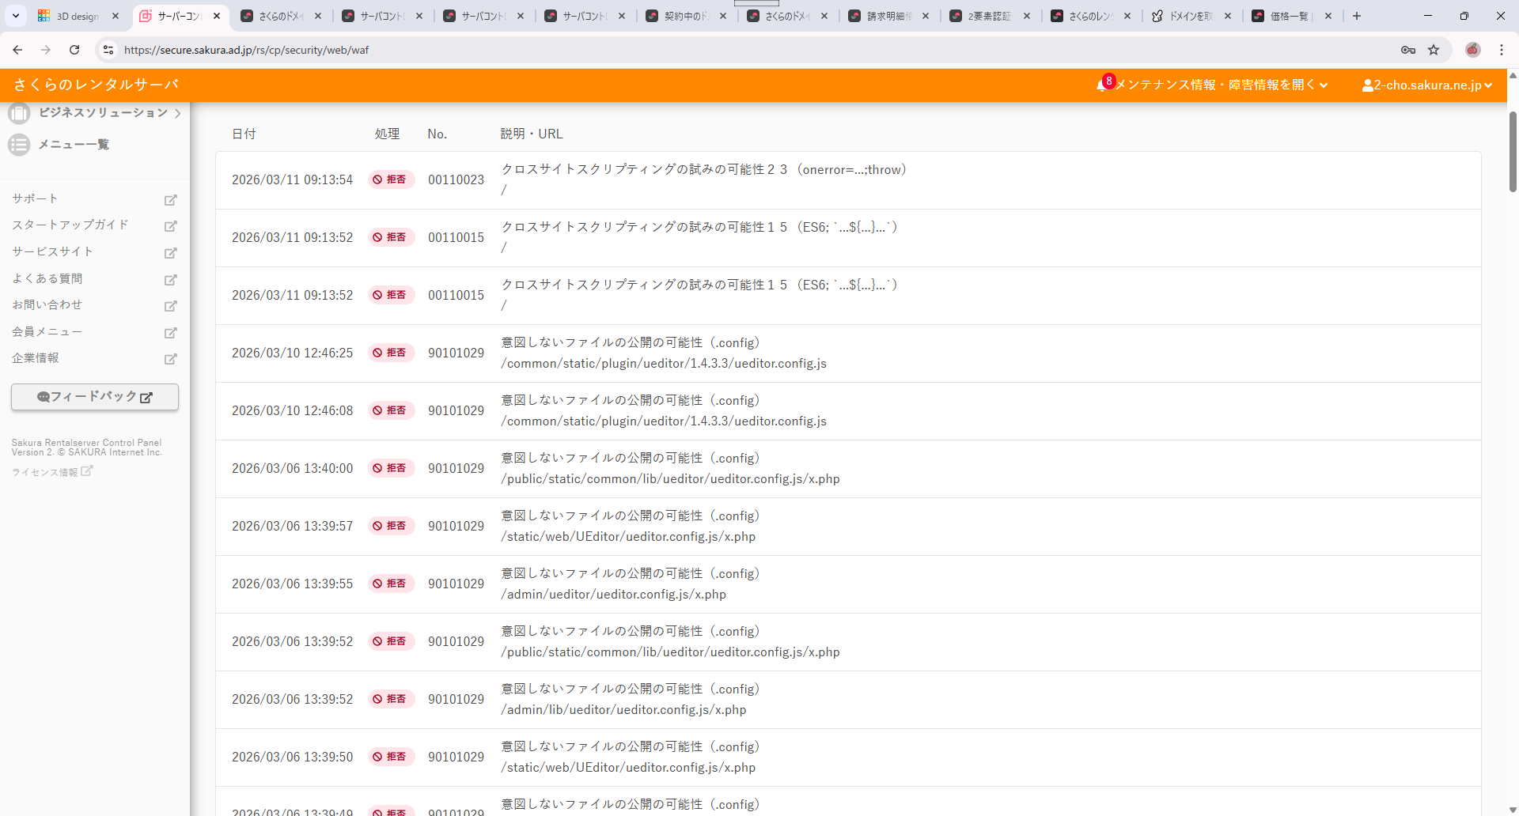Open the スタートアップガイド link

(x=70, y=225)
